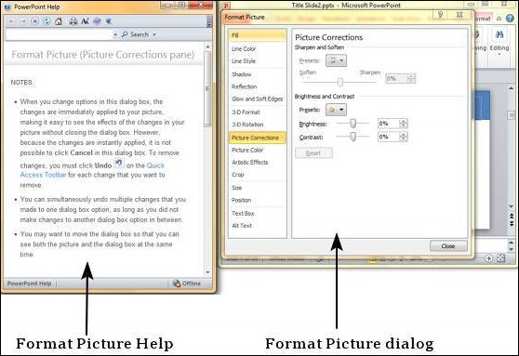This screenshot has width=519, height=356.
Task: Open the Search scope dropdown arrow
Action: pyautogui.click(x=154, y=34)
